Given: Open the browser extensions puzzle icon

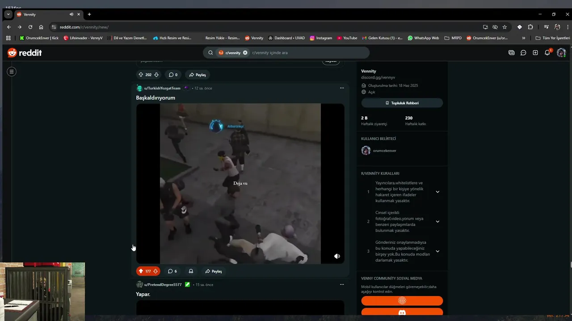Looking at the screenshot, I should tap(530, 27).
